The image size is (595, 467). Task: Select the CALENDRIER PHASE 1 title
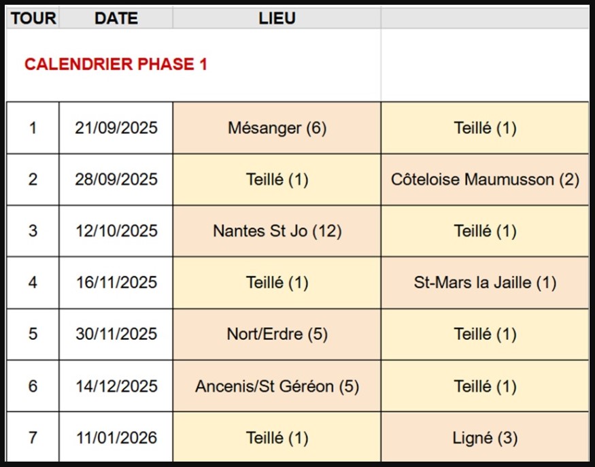[x=116, y=65]
